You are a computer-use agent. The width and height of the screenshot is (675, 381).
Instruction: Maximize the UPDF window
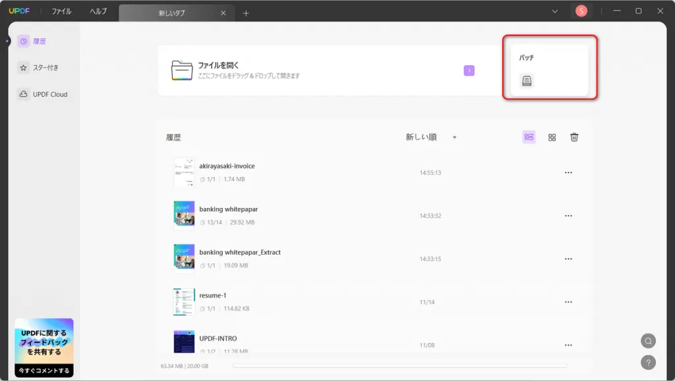[638, 11]
